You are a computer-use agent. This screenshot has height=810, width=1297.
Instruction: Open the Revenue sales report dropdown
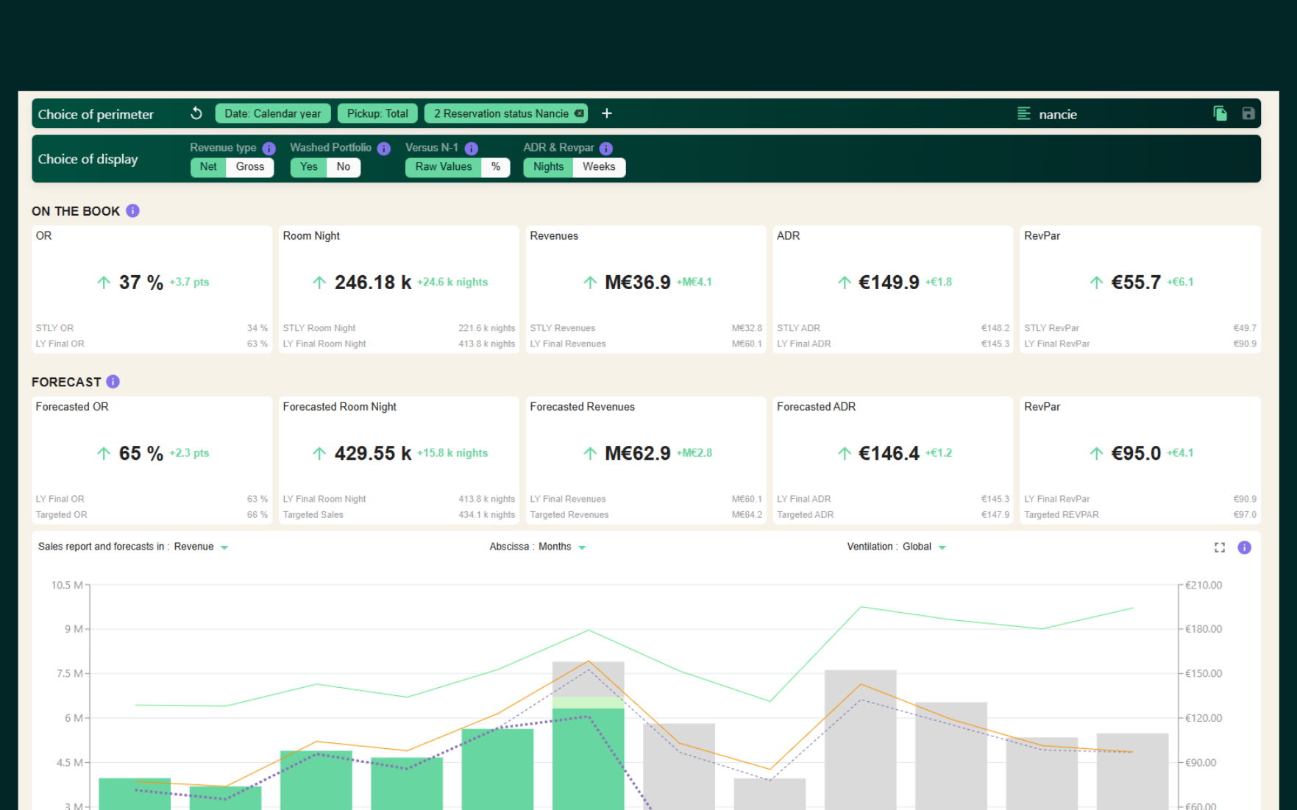202,547
